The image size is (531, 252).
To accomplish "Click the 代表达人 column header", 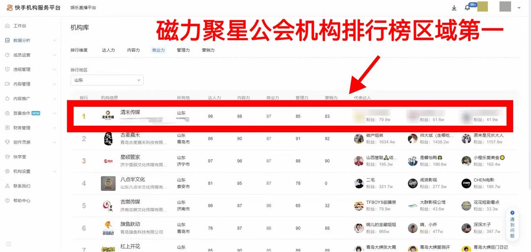I will 363,98.
